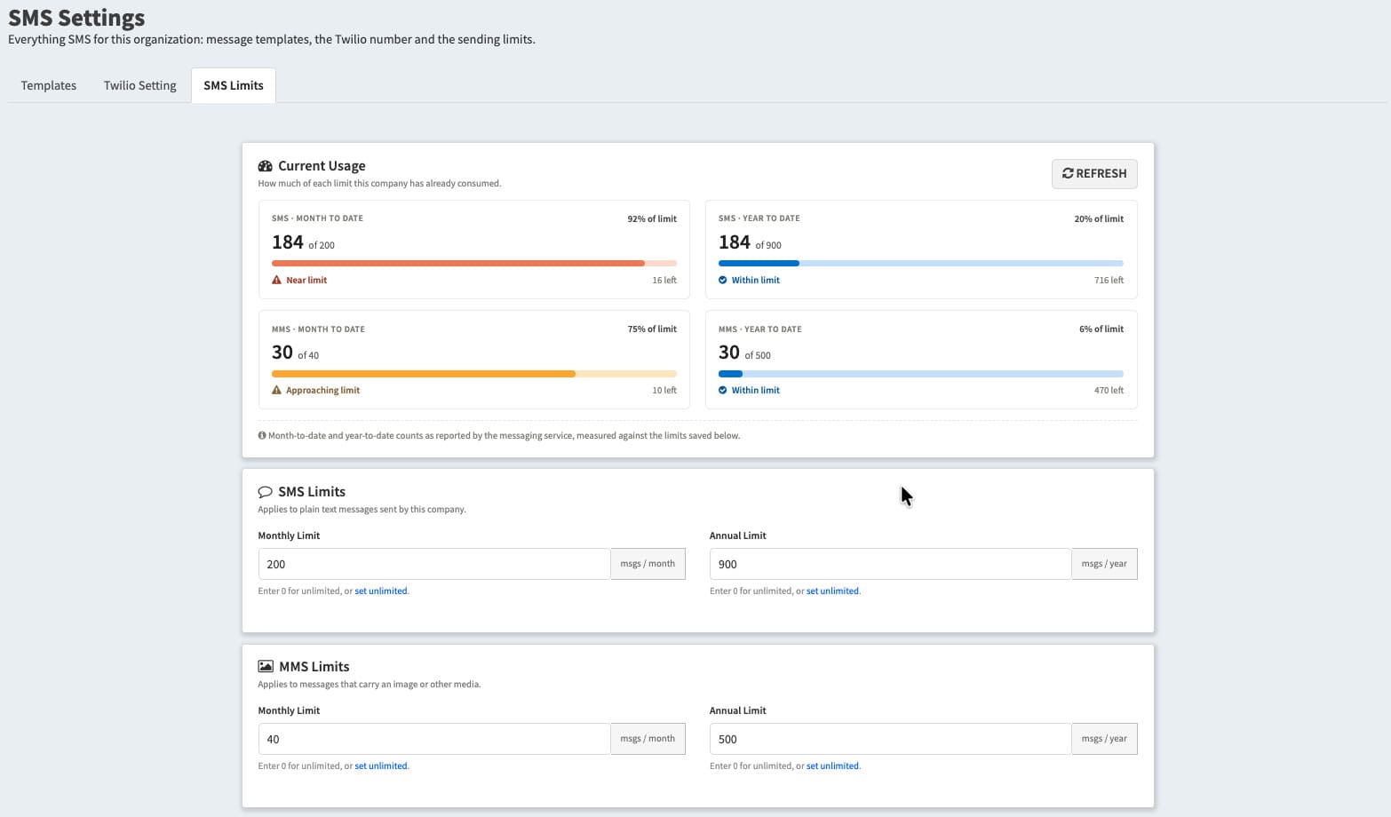Click MMS year-to-date Within limit check icon
Image resolution: width=1391 pixels, height=817 pixels.
tap(723, 390)
